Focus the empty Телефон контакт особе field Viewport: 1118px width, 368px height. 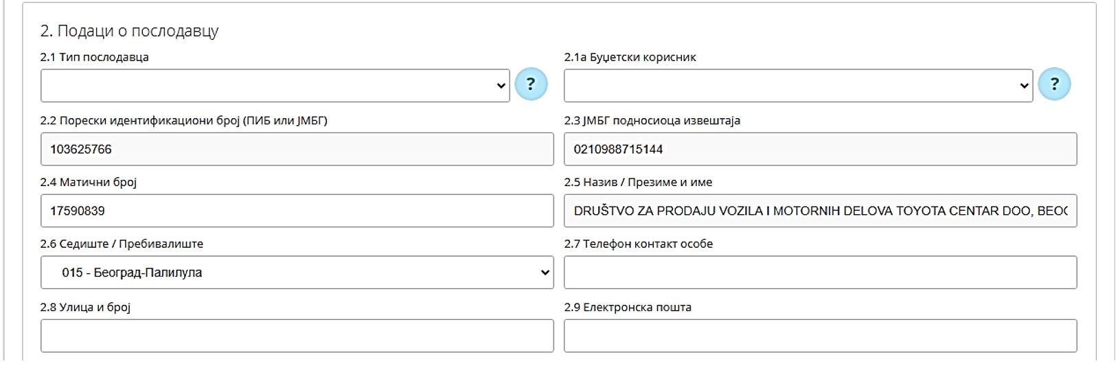(820, 273)
